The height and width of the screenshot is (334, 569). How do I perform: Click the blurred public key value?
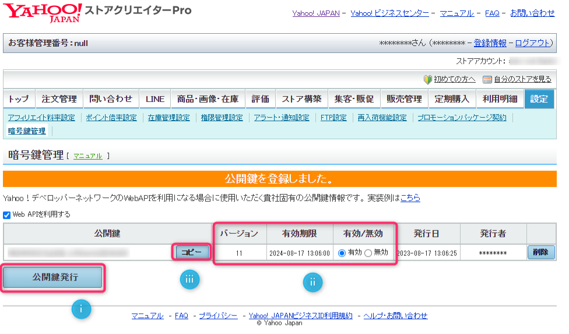tap(68, 253)
